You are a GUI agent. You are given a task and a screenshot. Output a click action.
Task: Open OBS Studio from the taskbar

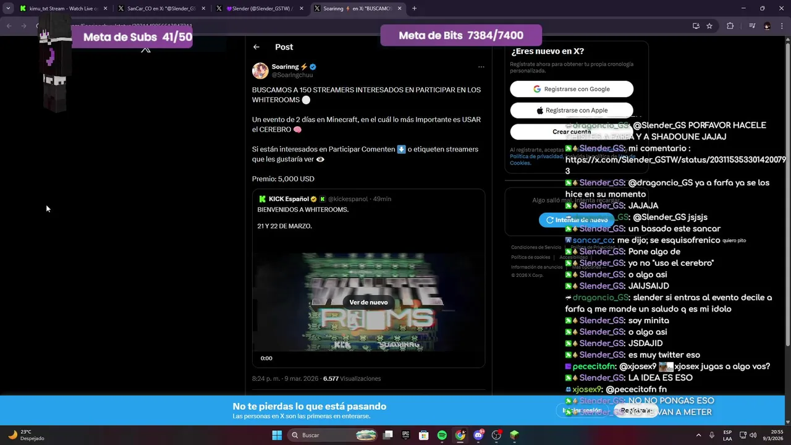[x=496, y=435]
